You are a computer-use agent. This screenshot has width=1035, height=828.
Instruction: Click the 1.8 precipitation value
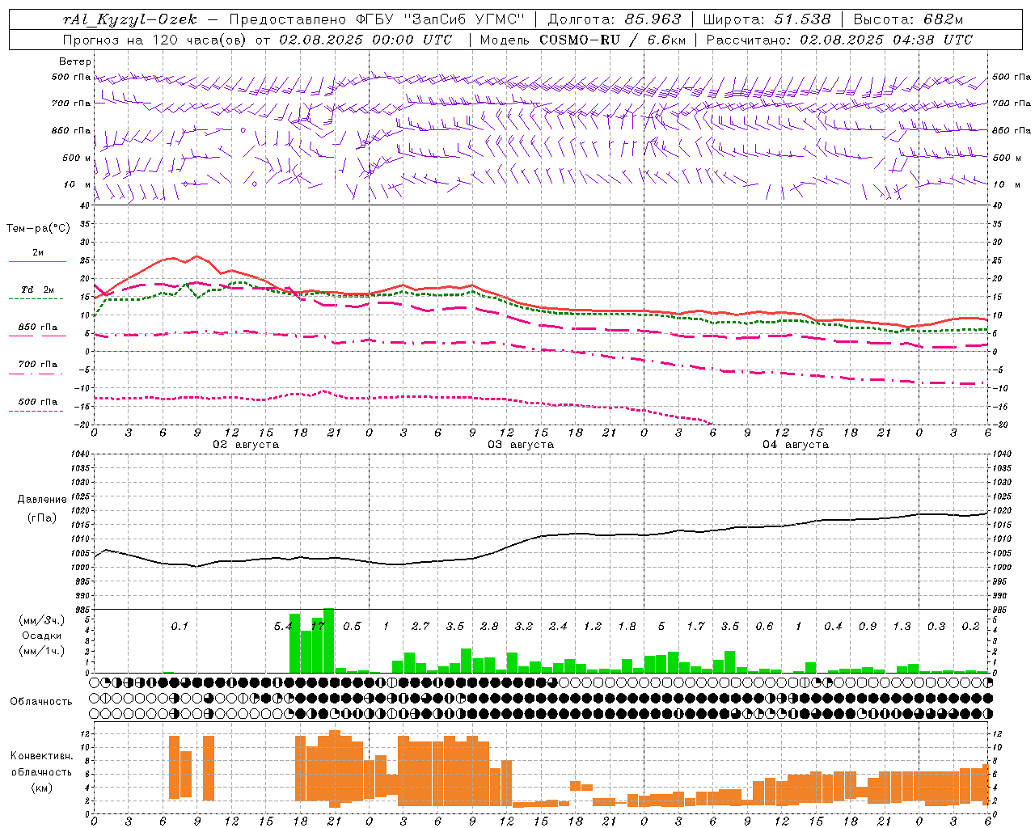point(627,626)
